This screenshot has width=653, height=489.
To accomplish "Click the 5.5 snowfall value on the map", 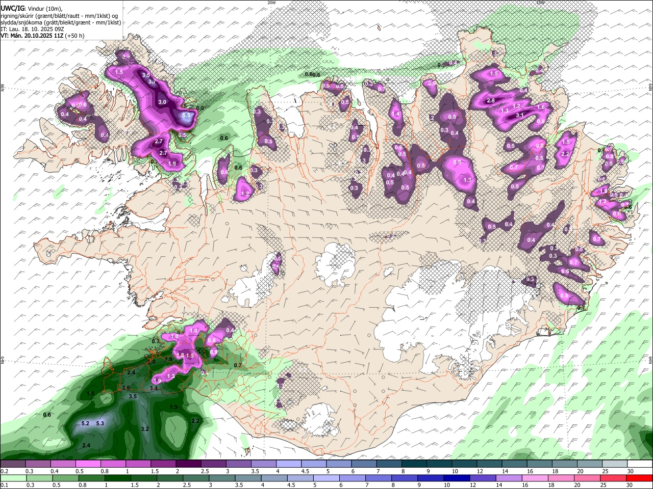I will click(x=186, y=116).
